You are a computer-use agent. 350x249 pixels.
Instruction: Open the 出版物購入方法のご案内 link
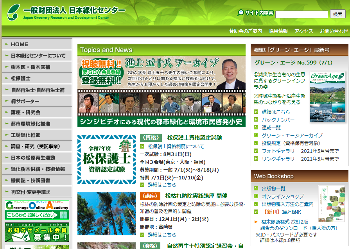[x=287, y=204]
